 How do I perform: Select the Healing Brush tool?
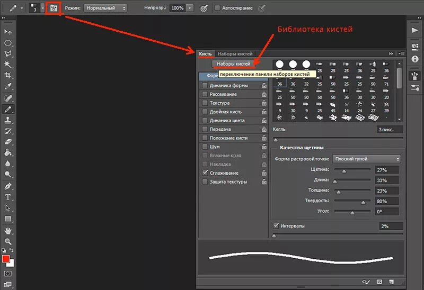[8, 98]
